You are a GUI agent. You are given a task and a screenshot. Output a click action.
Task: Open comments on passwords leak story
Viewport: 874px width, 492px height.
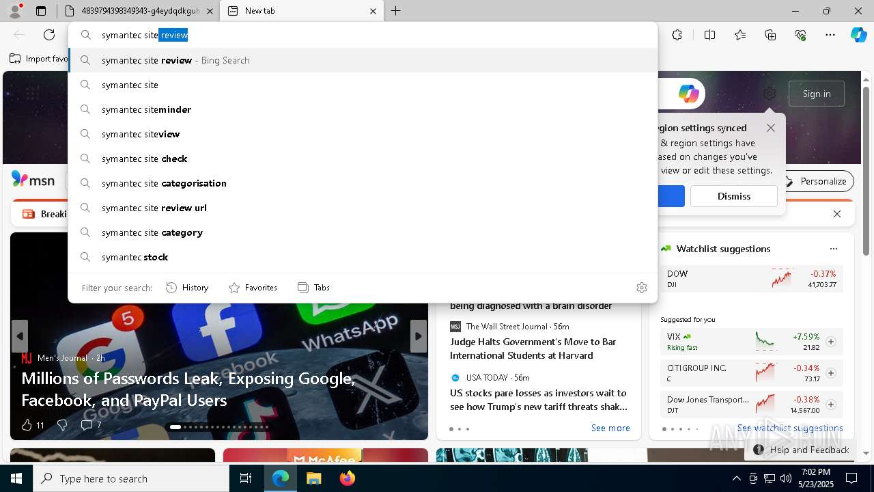tap(91, 425)
